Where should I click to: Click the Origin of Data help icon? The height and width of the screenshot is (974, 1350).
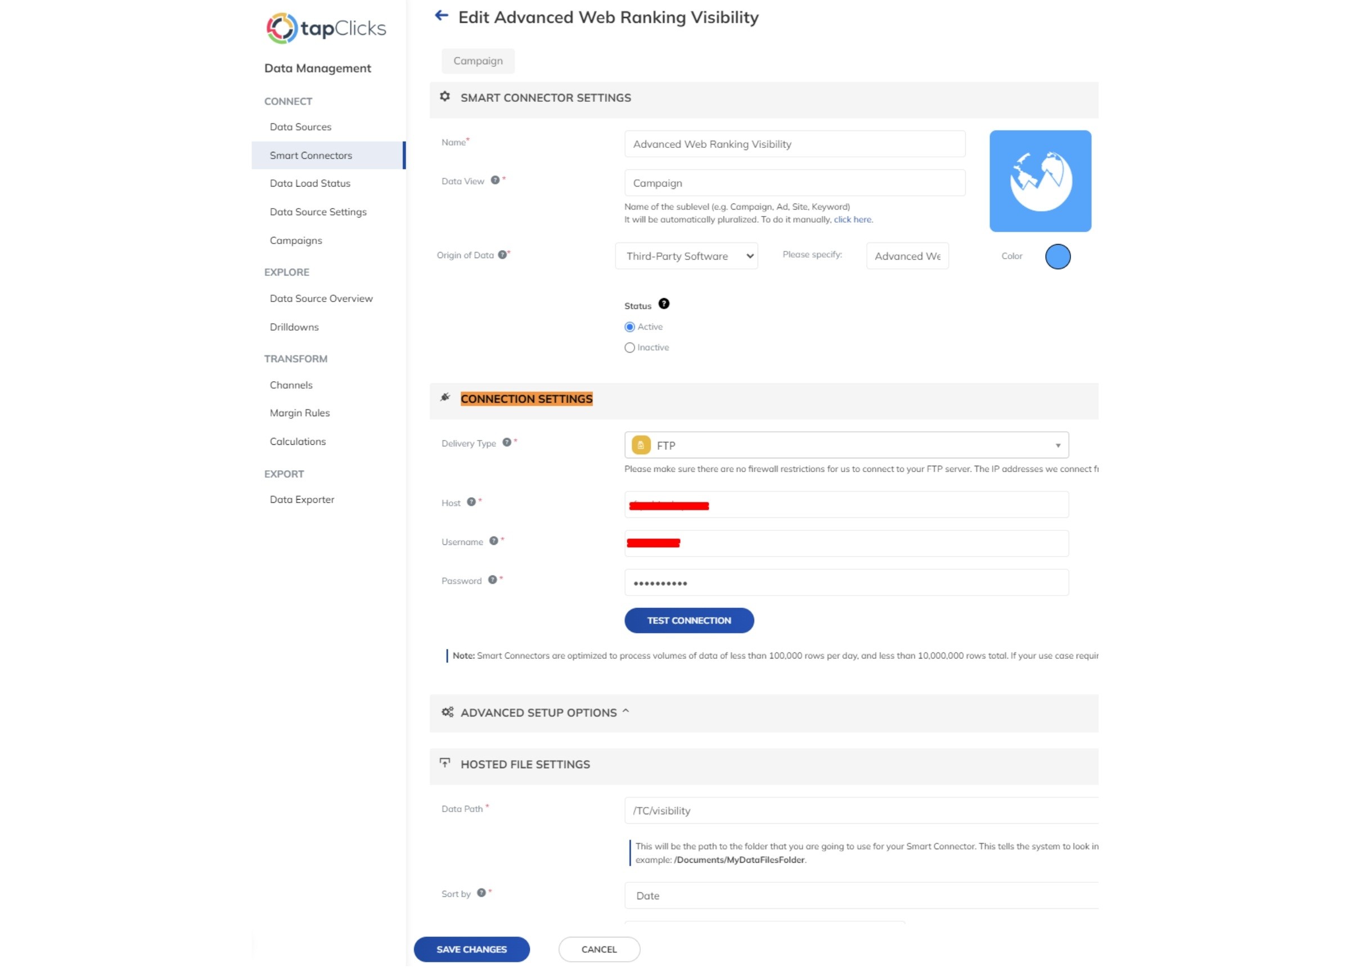pyautogui.click(x=502, y=255)
